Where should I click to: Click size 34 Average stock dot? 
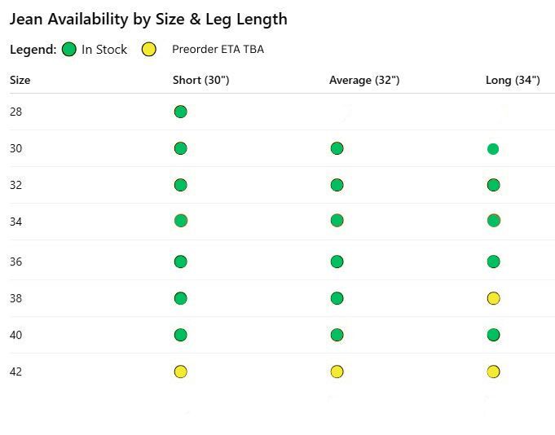click(337, 221)
